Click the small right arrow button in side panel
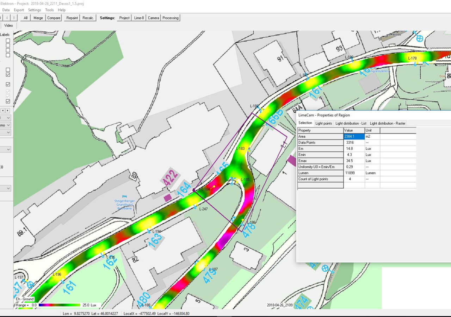This screenshot has height=317, width=451. [x=7, y=111]
